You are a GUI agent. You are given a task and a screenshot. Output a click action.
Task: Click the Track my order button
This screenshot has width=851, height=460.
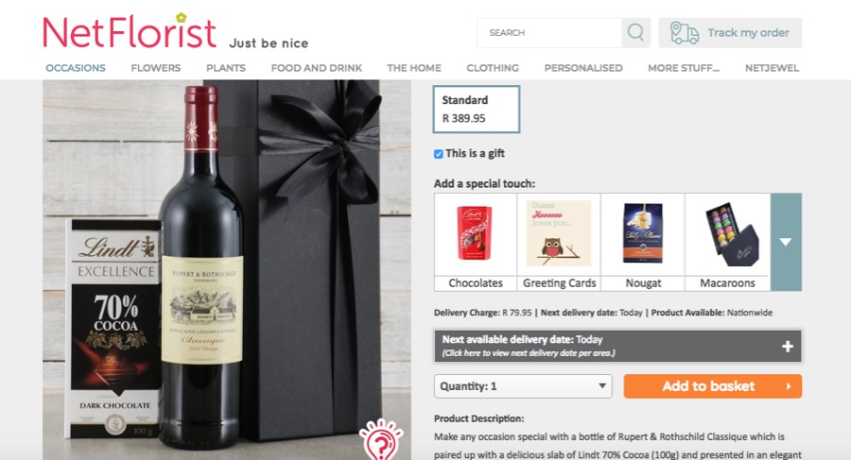[x=730, y=32]
